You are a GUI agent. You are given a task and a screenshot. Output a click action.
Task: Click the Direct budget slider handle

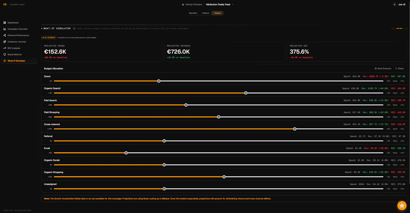159,81
